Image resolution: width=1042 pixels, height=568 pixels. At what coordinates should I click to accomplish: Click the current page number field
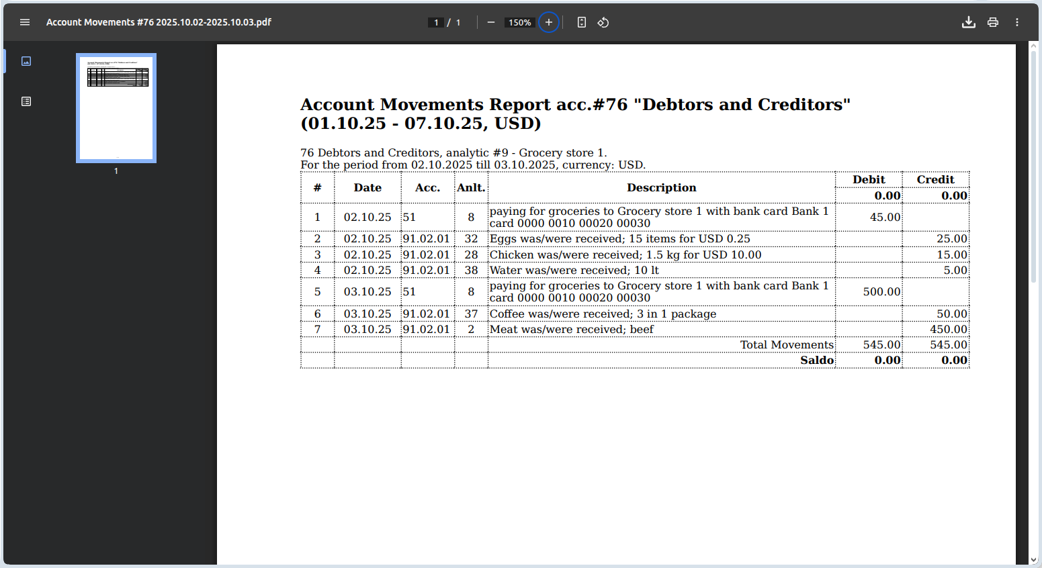point(436,22)
